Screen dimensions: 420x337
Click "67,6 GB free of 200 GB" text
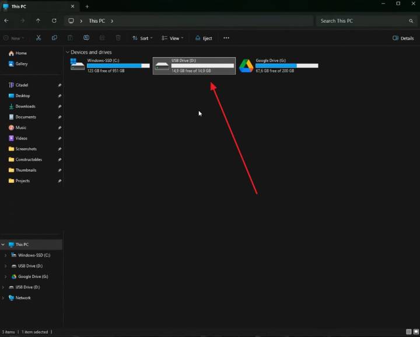275,71
